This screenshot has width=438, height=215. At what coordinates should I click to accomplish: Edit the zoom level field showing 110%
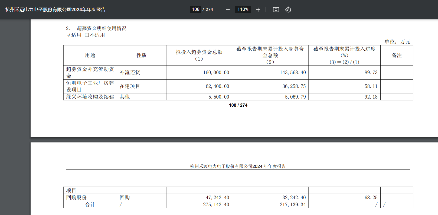(243, 9)
